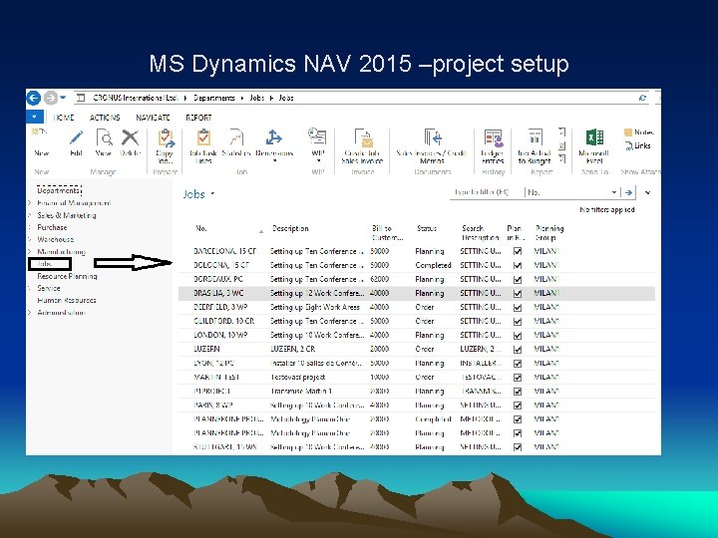Expand Warehouse tree node
This screenshot has height=538, width=718.
pos(30,239)
